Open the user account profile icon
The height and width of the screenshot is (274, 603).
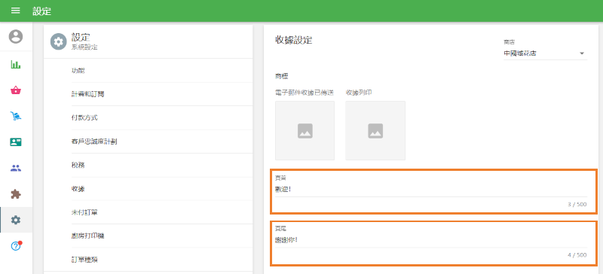click(16, 36)
